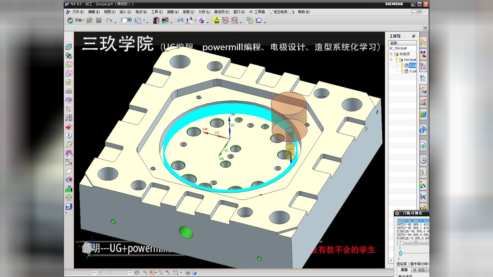The image size is (493, 277).
Task: Open the 文件(F) menu
Action: pos(78,12)
